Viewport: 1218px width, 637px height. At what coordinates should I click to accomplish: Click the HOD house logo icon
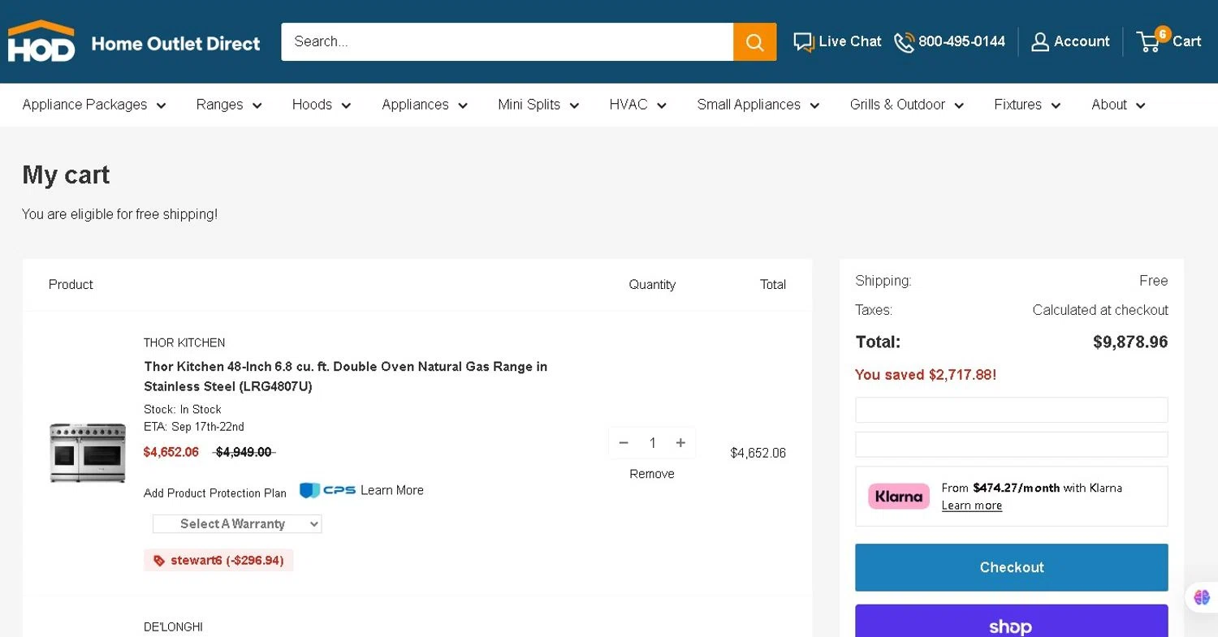click(x=41, y=41)
